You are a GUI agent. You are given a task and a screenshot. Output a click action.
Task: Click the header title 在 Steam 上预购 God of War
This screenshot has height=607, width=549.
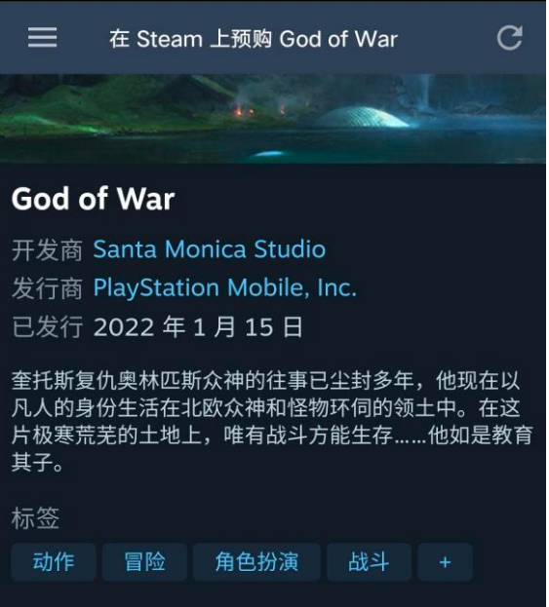coord(254,39)
